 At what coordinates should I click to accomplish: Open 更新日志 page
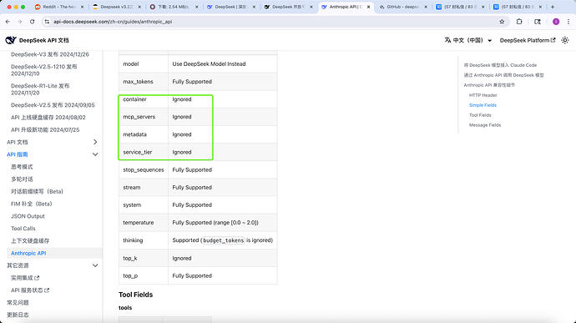click(x=18, y=315)
